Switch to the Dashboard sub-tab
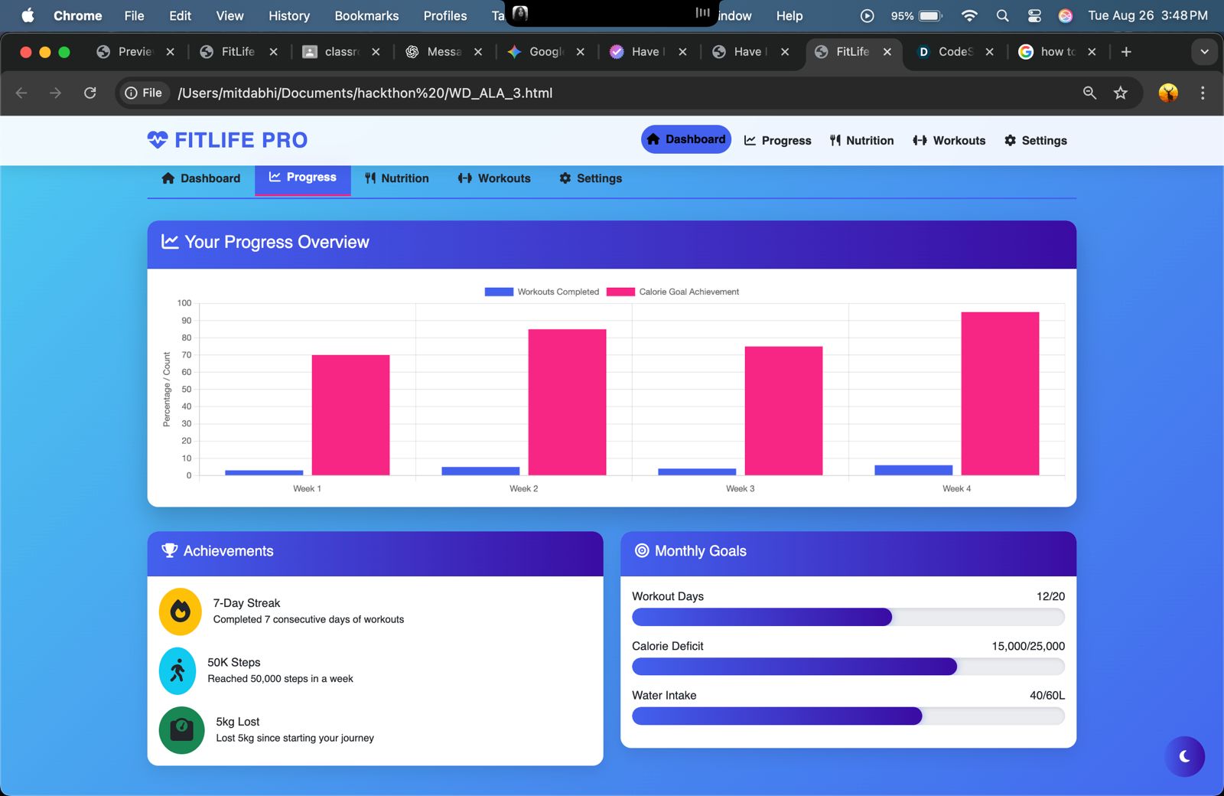 tap(201, 178)
